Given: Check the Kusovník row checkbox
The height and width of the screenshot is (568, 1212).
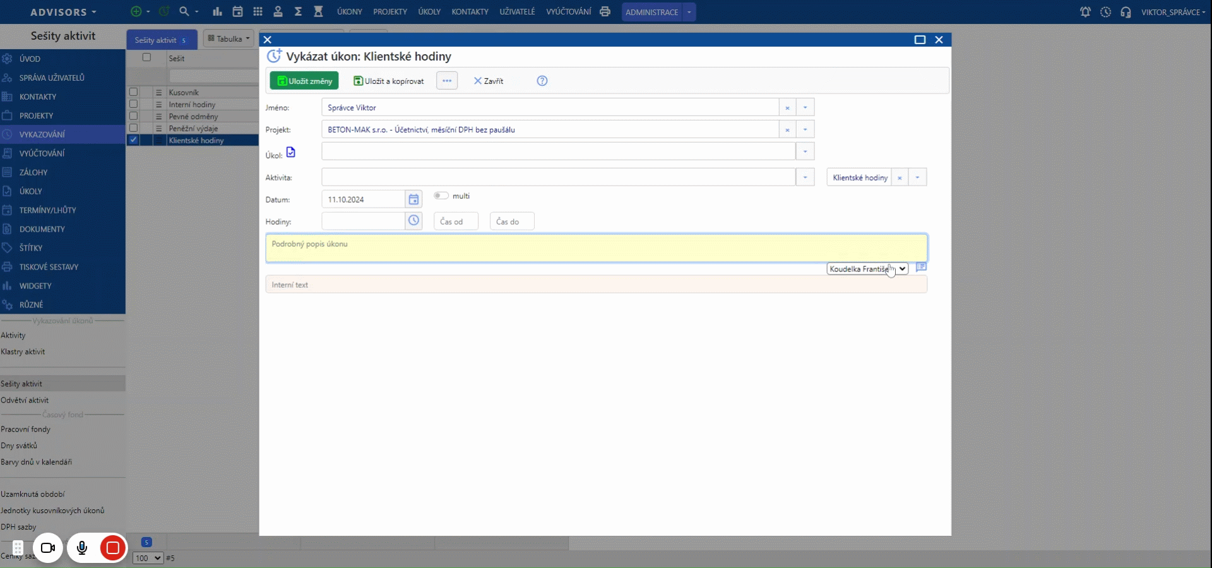Looking at the screenshot, I should click(133, 92).
